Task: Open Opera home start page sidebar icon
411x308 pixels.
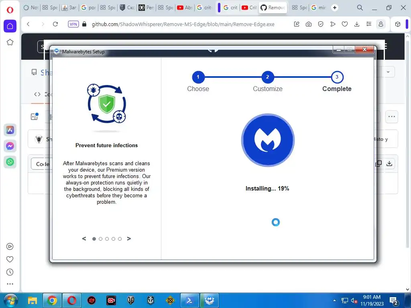Action: (10, 26)
